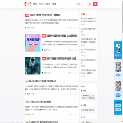Viewport: 123px width, 123px height.
Task: Click the like icon on the virus-image article
Action: click(76, 73)
